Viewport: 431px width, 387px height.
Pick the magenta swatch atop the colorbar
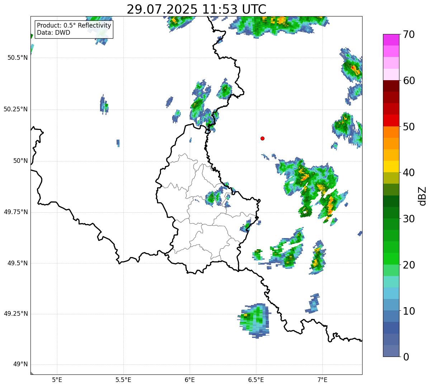tap(390, 40)
